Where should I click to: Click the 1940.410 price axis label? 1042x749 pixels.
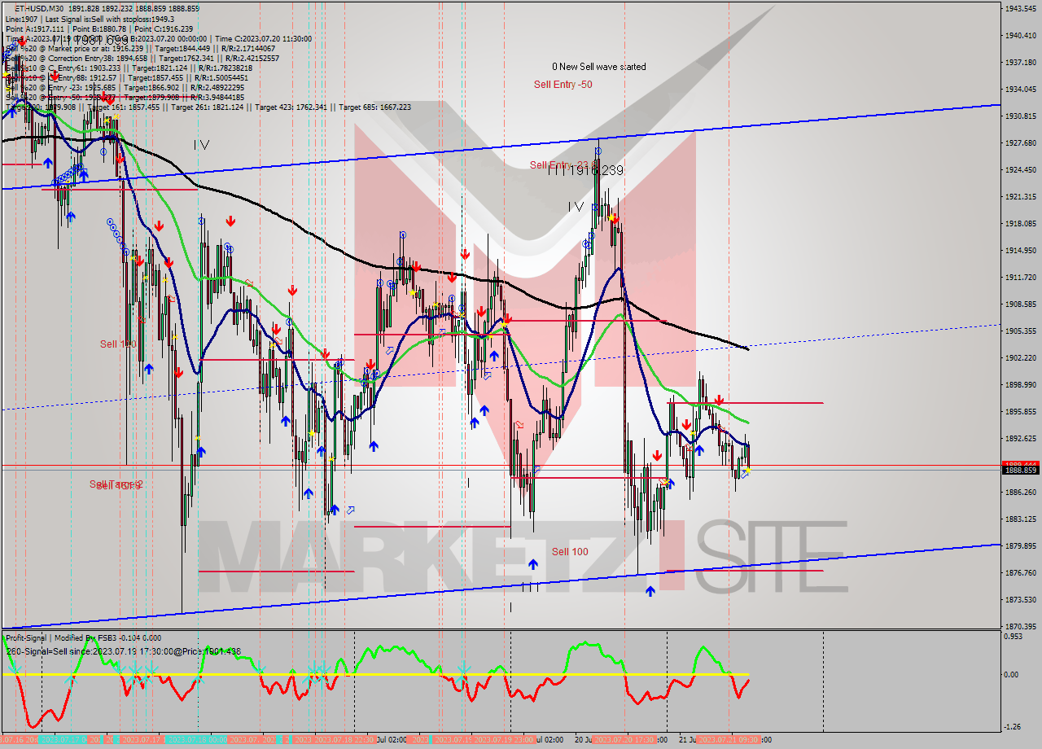[1020, 35]
